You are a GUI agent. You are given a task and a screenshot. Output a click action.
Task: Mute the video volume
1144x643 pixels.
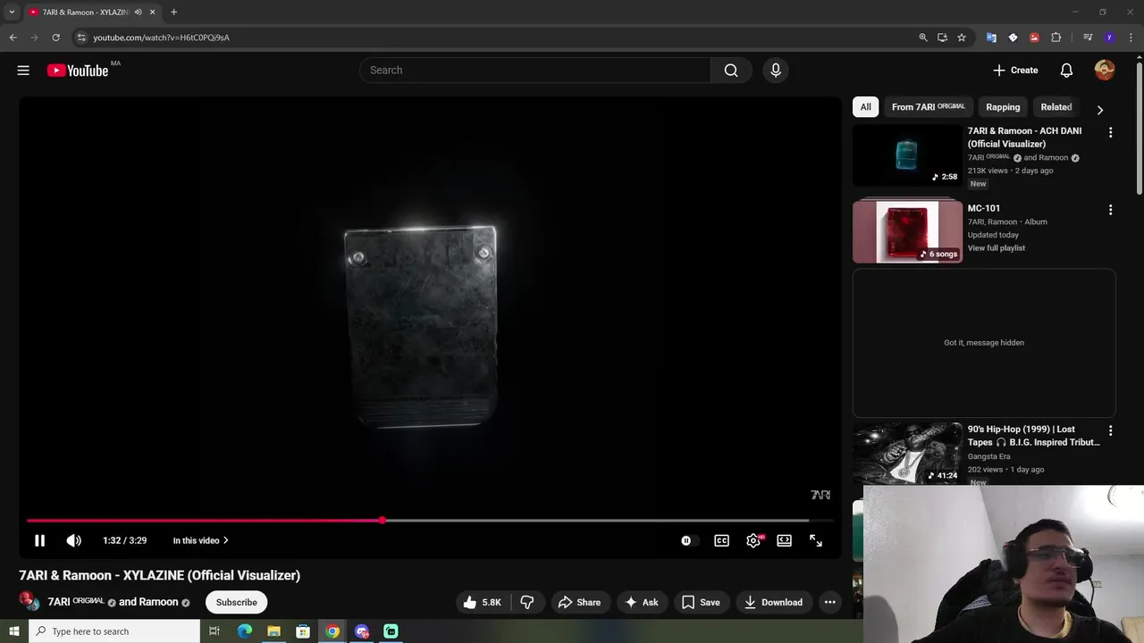73,540
